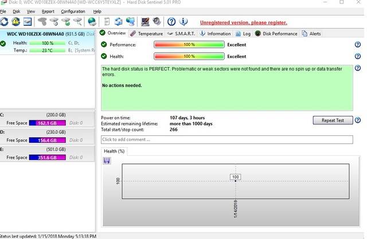Click the left panel Temp 23 °C bar
Screen dimensions: 367x239
pos(48,50)
